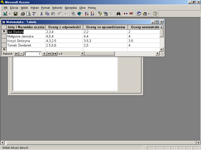Open the Narzędzia menu

(x=71, y=8)
